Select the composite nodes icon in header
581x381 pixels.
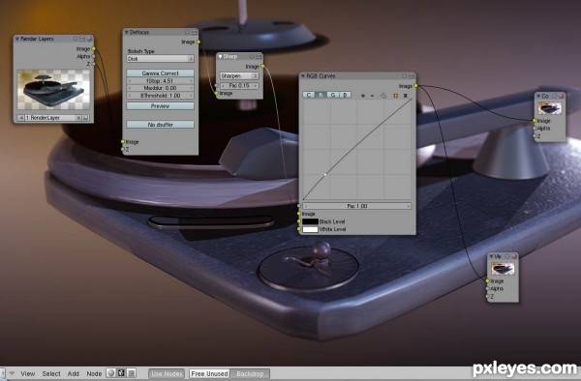coord(121,373)
